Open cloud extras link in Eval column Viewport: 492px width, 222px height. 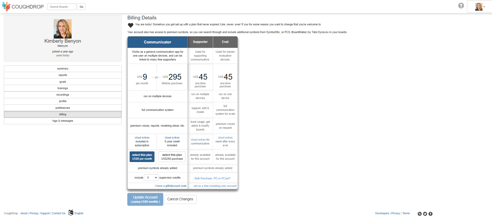pyautogui.click(x=225, y=138)
